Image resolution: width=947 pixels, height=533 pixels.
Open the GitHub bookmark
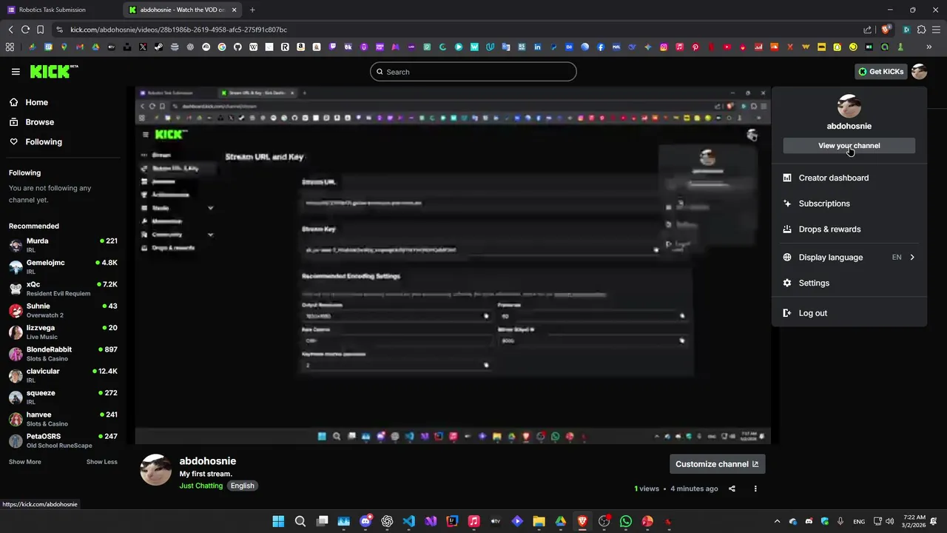237,47
